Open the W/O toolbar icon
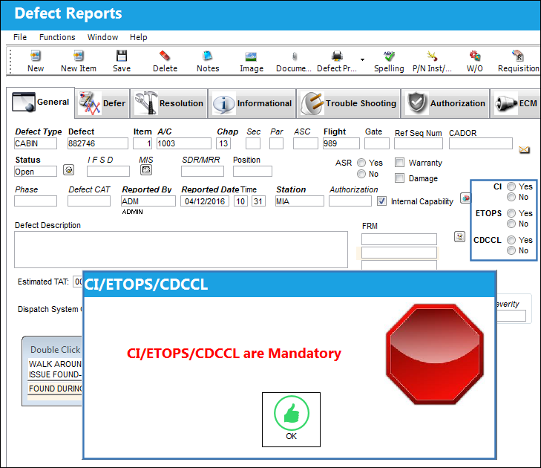This screenshot has height=468, width=541. click(474, 56)
